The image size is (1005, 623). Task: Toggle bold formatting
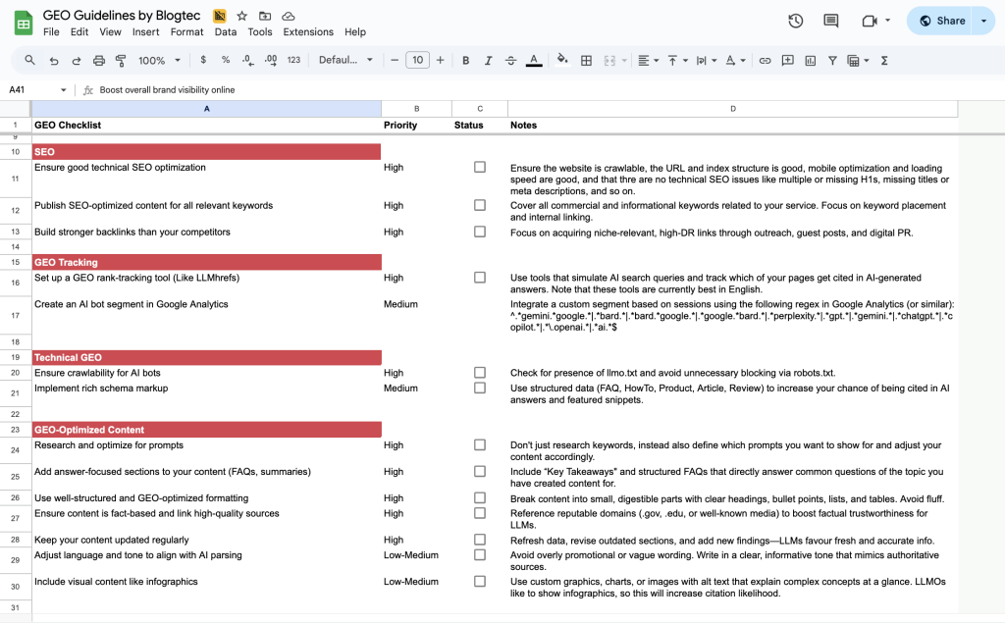coord(466,60)
